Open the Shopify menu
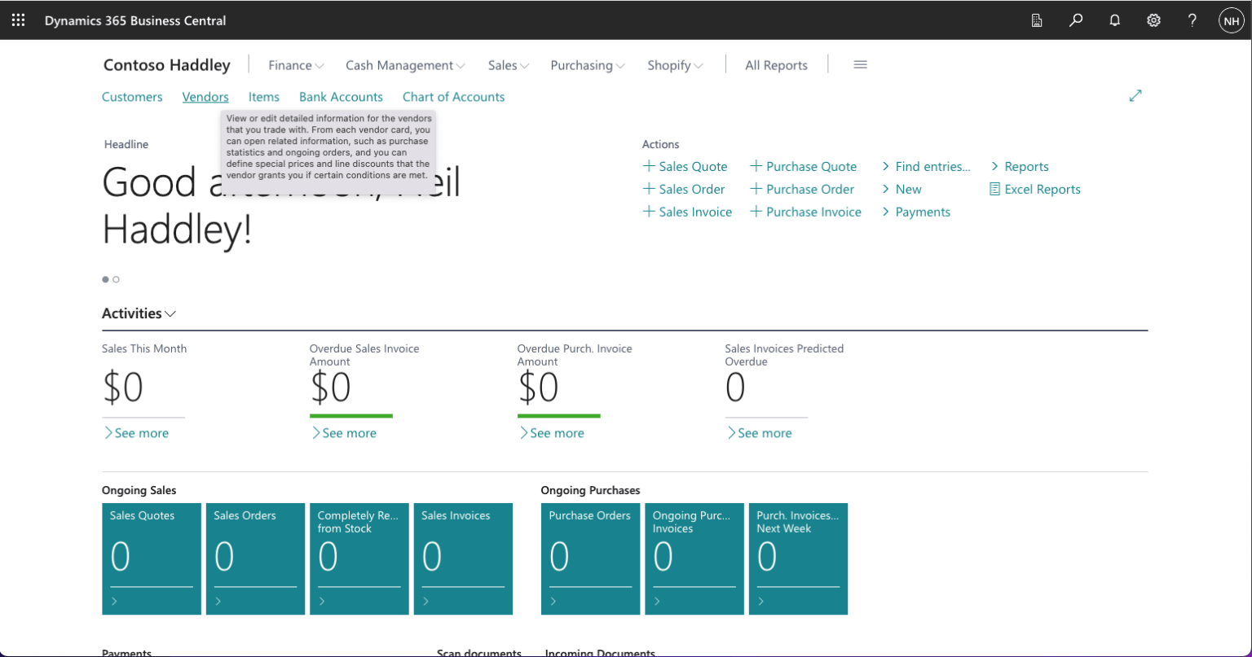Image resolution: width=1252 pixels, height=657 pixels. pyautogui.click(x=674, y=65)
